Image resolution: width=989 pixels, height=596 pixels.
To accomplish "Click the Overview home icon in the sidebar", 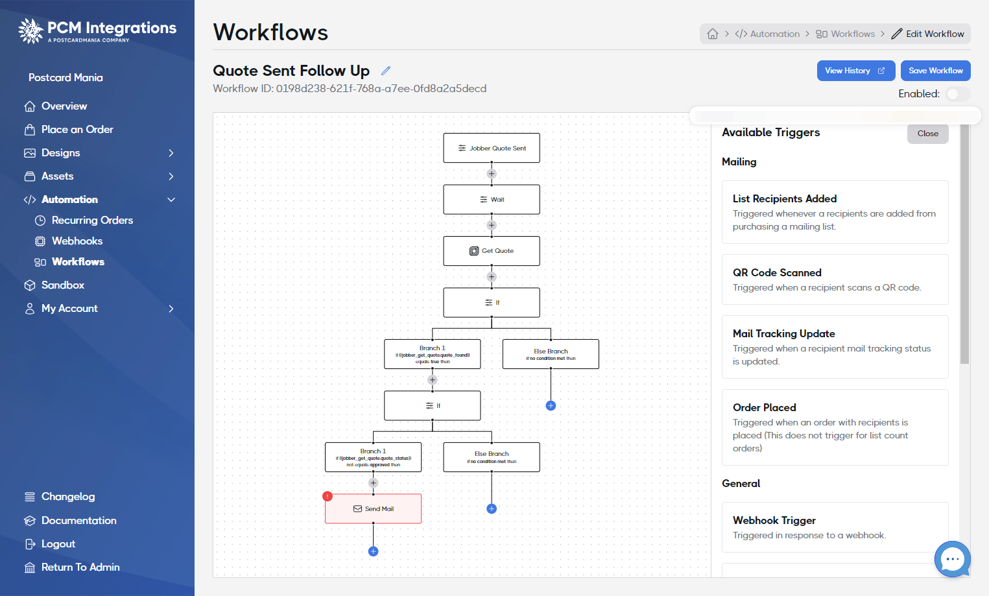I will 30,106.
